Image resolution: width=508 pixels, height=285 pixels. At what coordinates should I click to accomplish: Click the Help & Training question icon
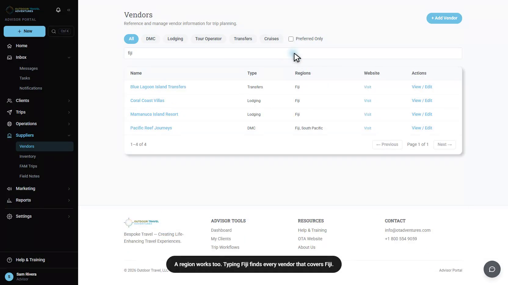pos(9,260)
